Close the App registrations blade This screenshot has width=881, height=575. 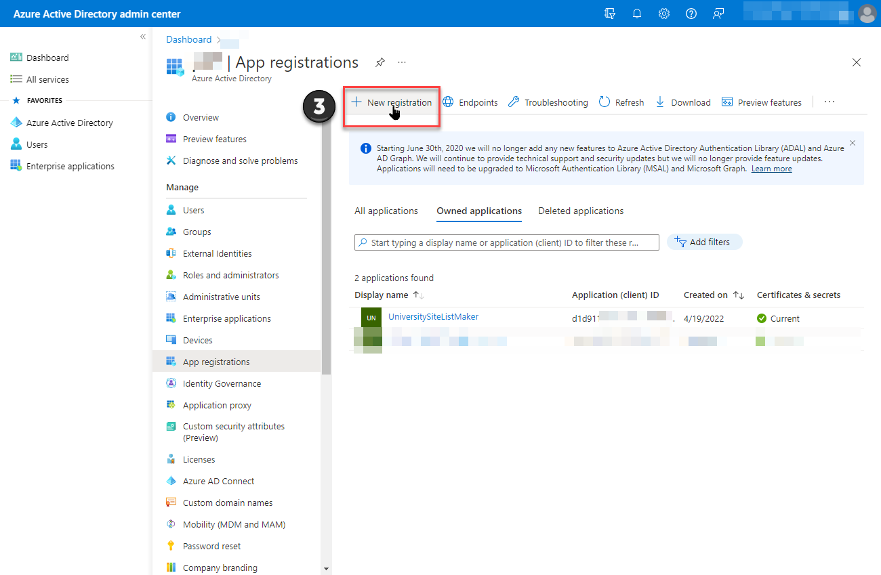857,62
